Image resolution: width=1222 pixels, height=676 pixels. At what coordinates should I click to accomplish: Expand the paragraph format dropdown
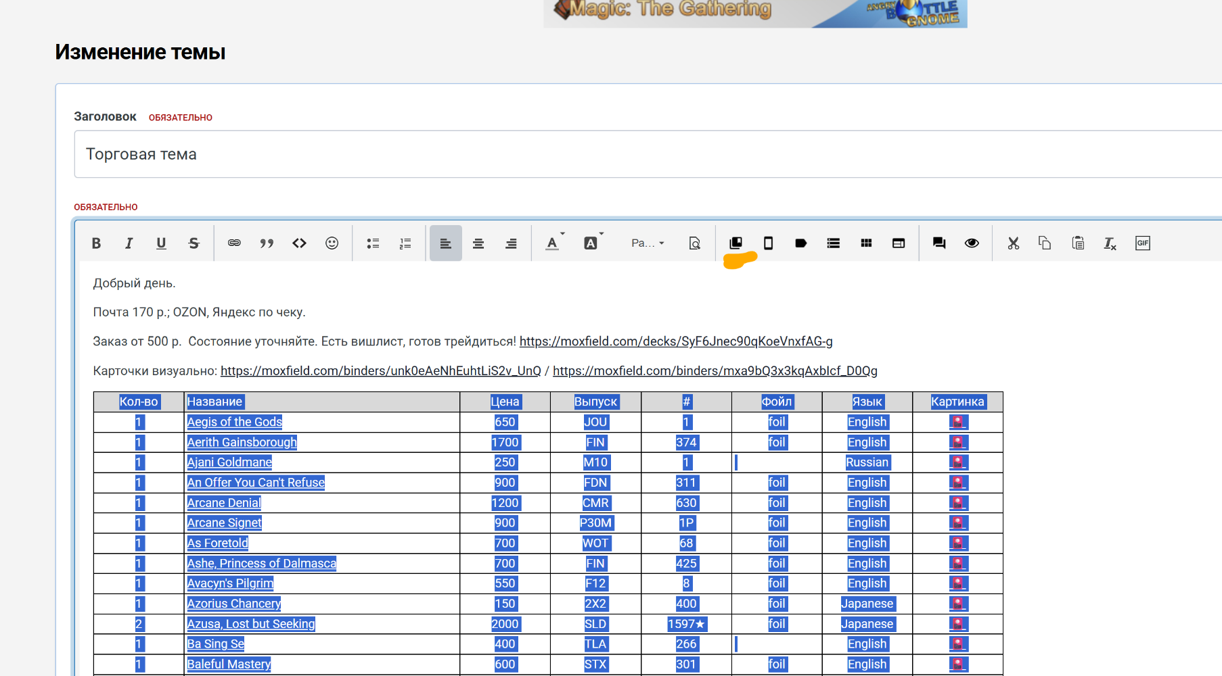click(x=648, y=243)
